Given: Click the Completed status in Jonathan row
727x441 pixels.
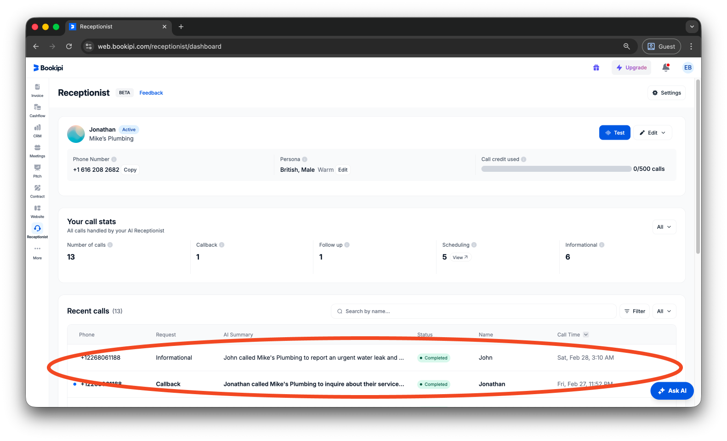Looking at the screenshot, I should click(x=433, y=384).
